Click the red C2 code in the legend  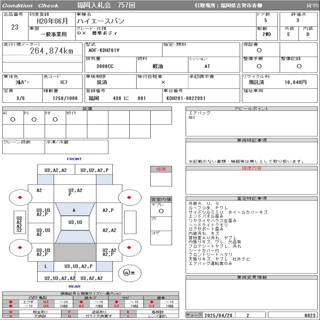(x=152, y=306)
